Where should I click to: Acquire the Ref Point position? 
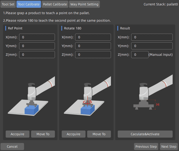17,134
